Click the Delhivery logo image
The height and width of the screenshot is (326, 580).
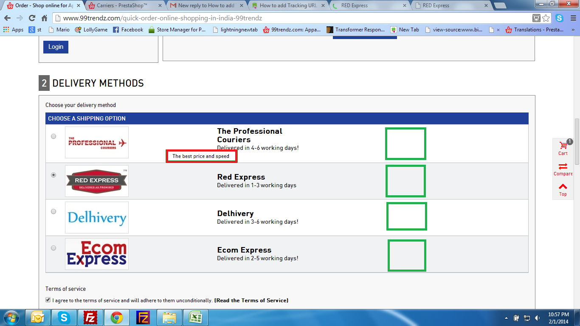[97, 217]
